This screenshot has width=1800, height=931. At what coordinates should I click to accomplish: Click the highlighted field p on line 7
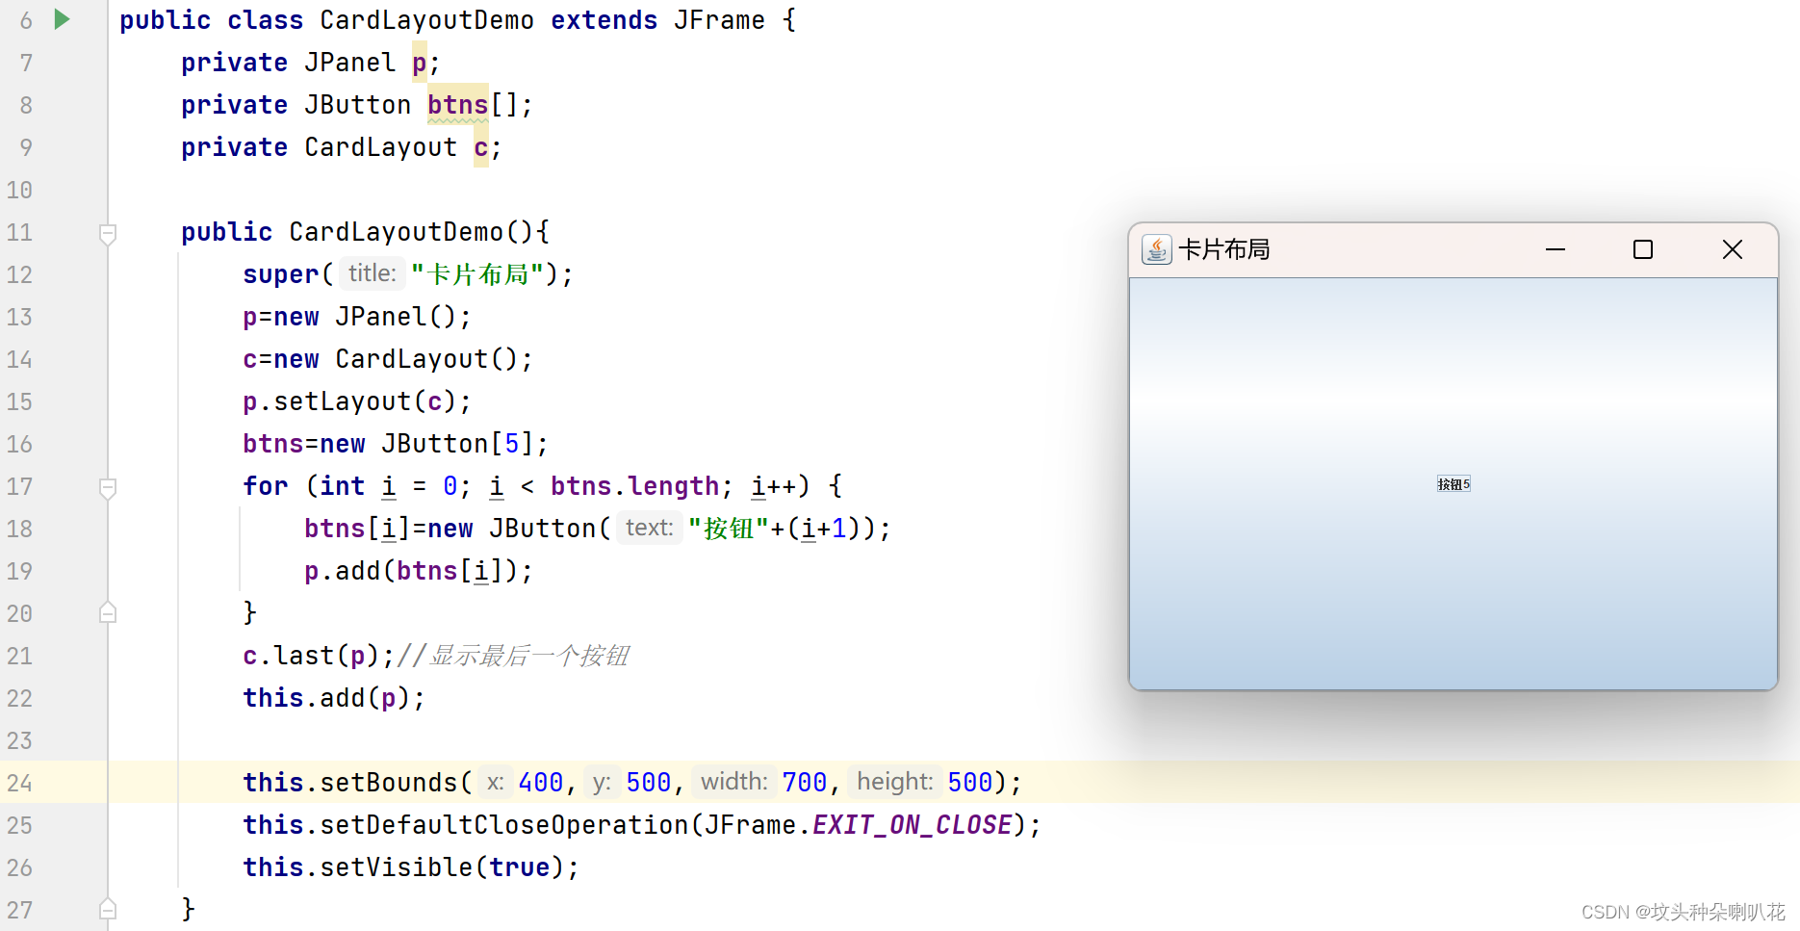pos(420,63)
